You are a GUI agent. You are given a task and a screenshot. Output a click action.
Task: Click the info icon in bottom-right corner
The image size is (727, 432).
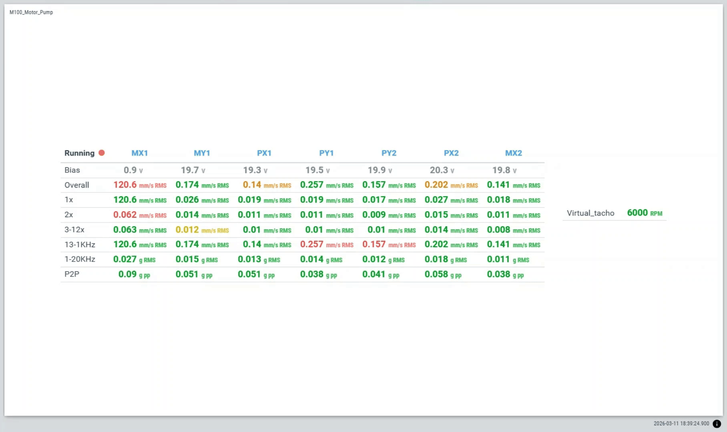click(717, 424)
